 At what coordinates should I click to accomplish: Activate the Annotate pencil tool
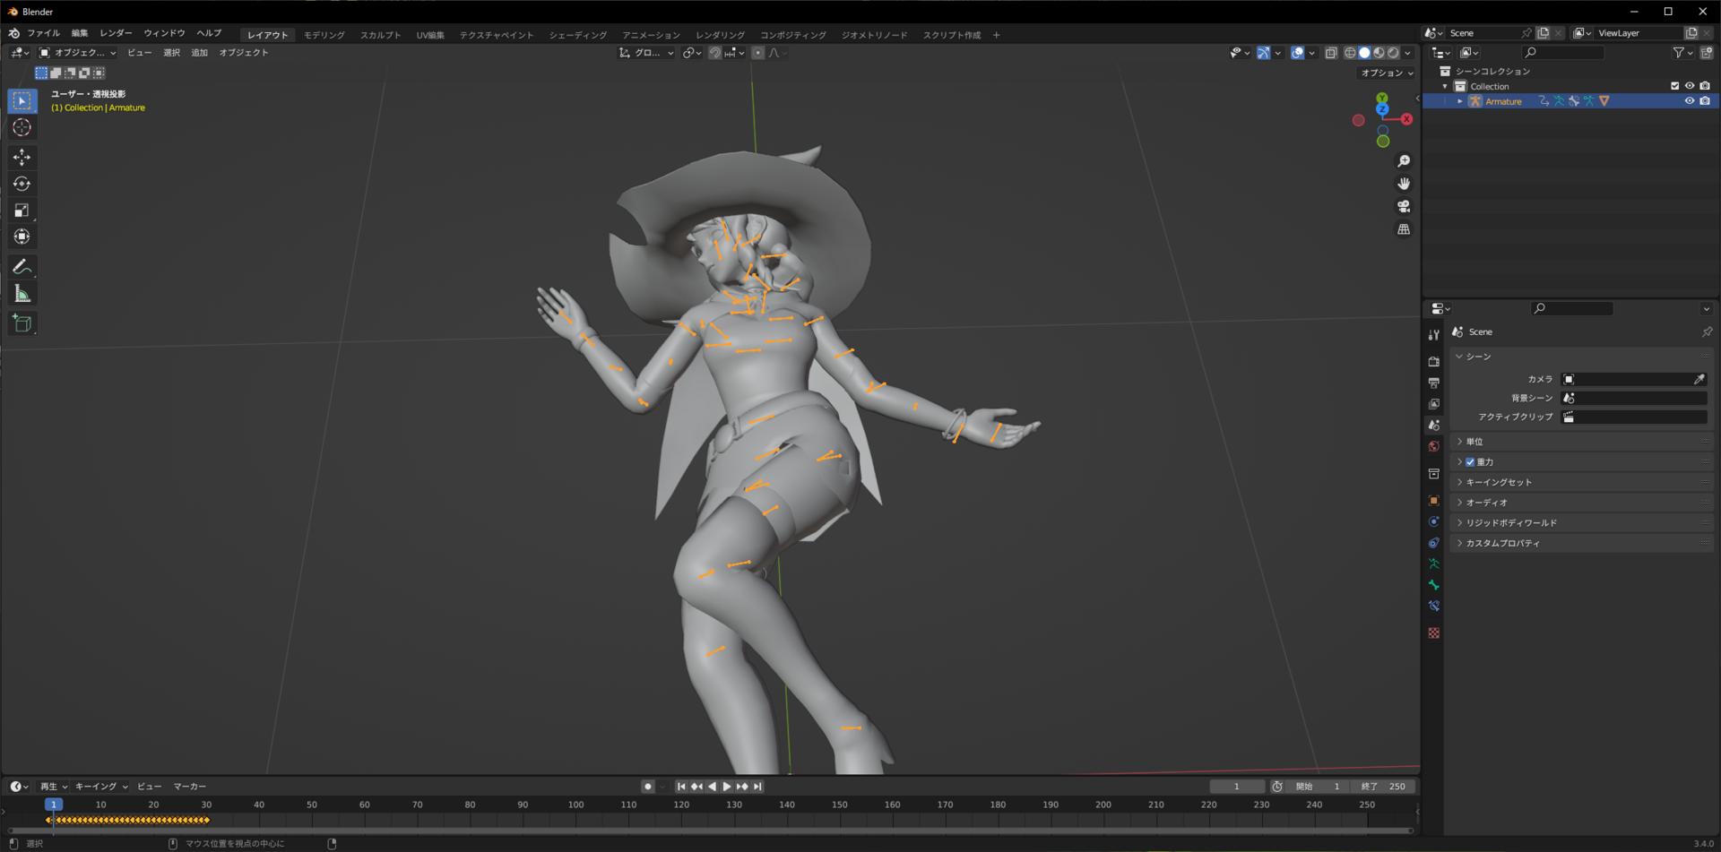coord(22,267)
